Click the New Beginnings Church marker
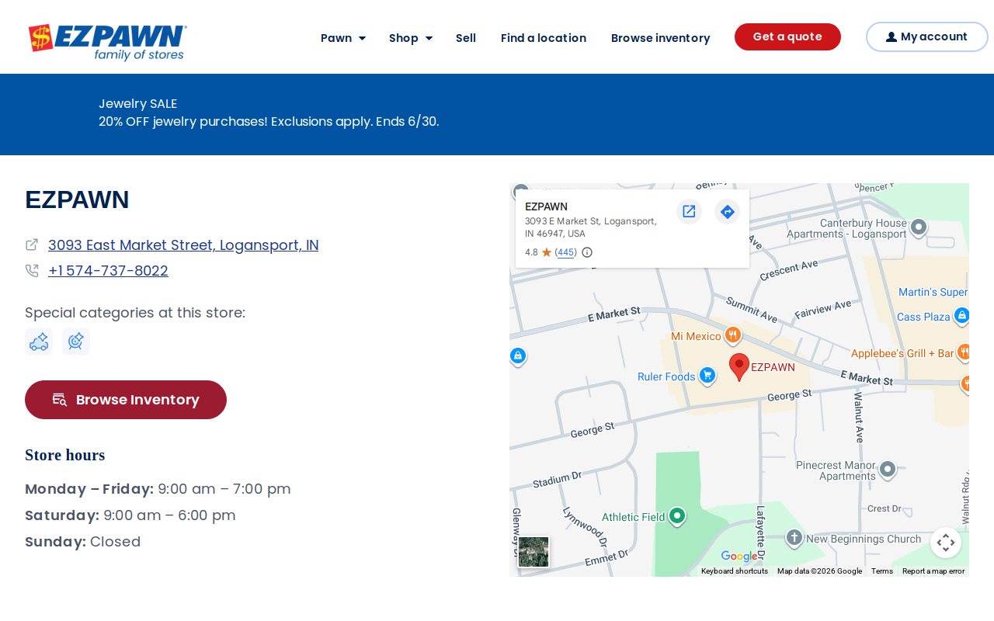The height and width of the screenshot is (621, 994). [794, 538]
